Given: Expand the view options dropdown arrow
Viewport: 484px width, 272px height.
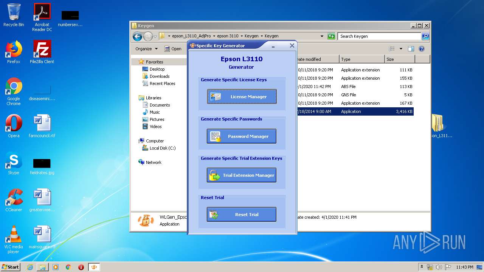Looking at the screenshot, I should 401,49.
